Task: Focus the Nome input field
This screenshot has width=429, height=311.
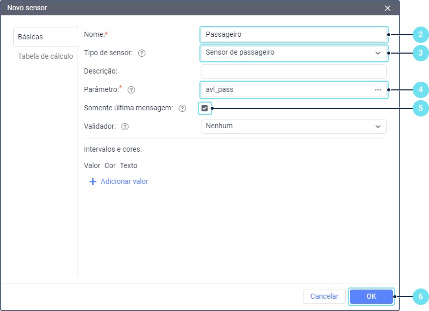Action: tap(294, 35)
